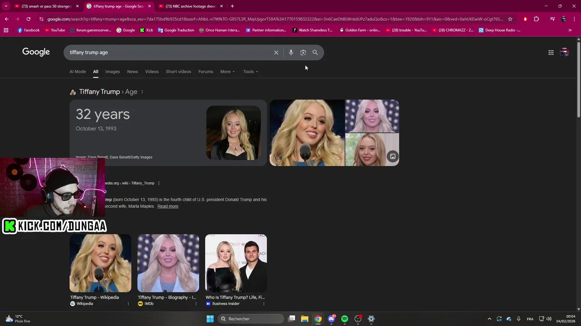The image size is (581, 326).
Task: Open the Tiffany Trump heading link
Action: (99, 92)
